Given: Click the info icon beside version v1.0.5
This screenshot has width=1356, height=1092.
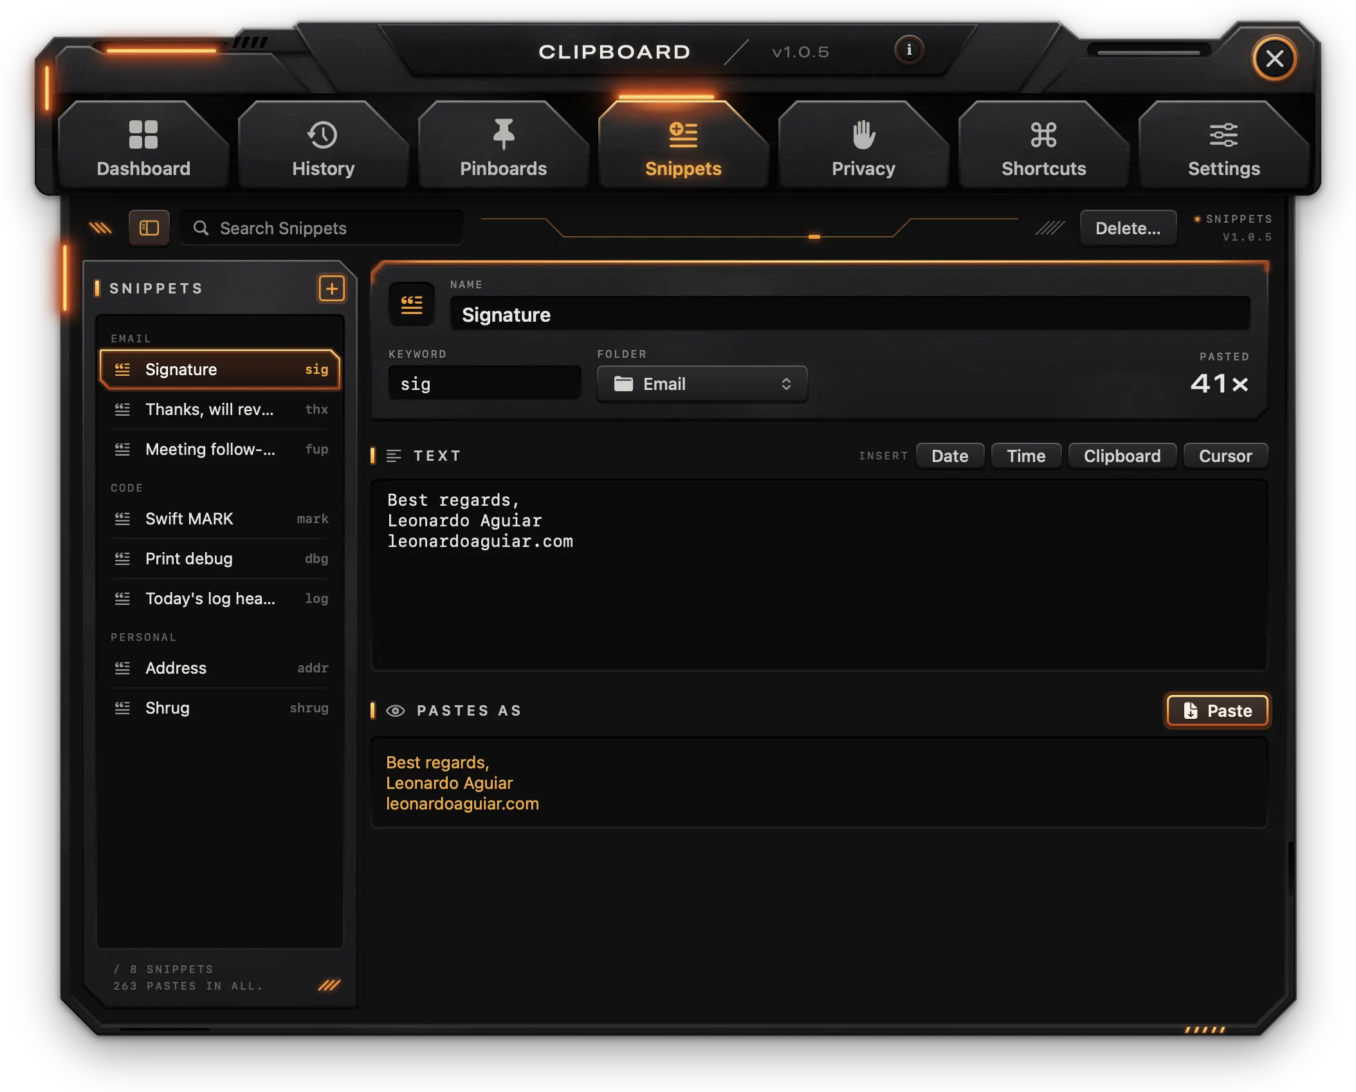Looking at the screenshot, I should coord(908,50).
